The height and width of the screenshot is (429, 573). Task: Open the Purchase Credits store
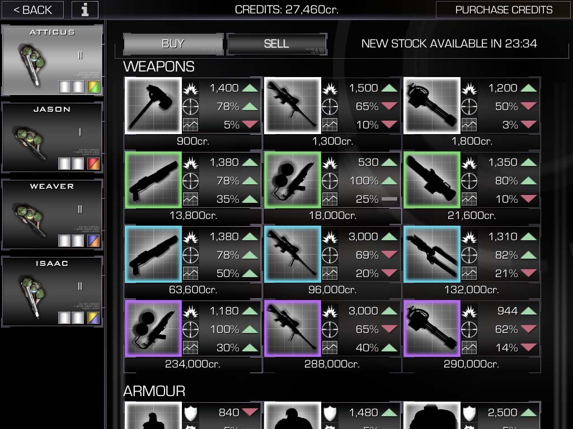(504, 9)
